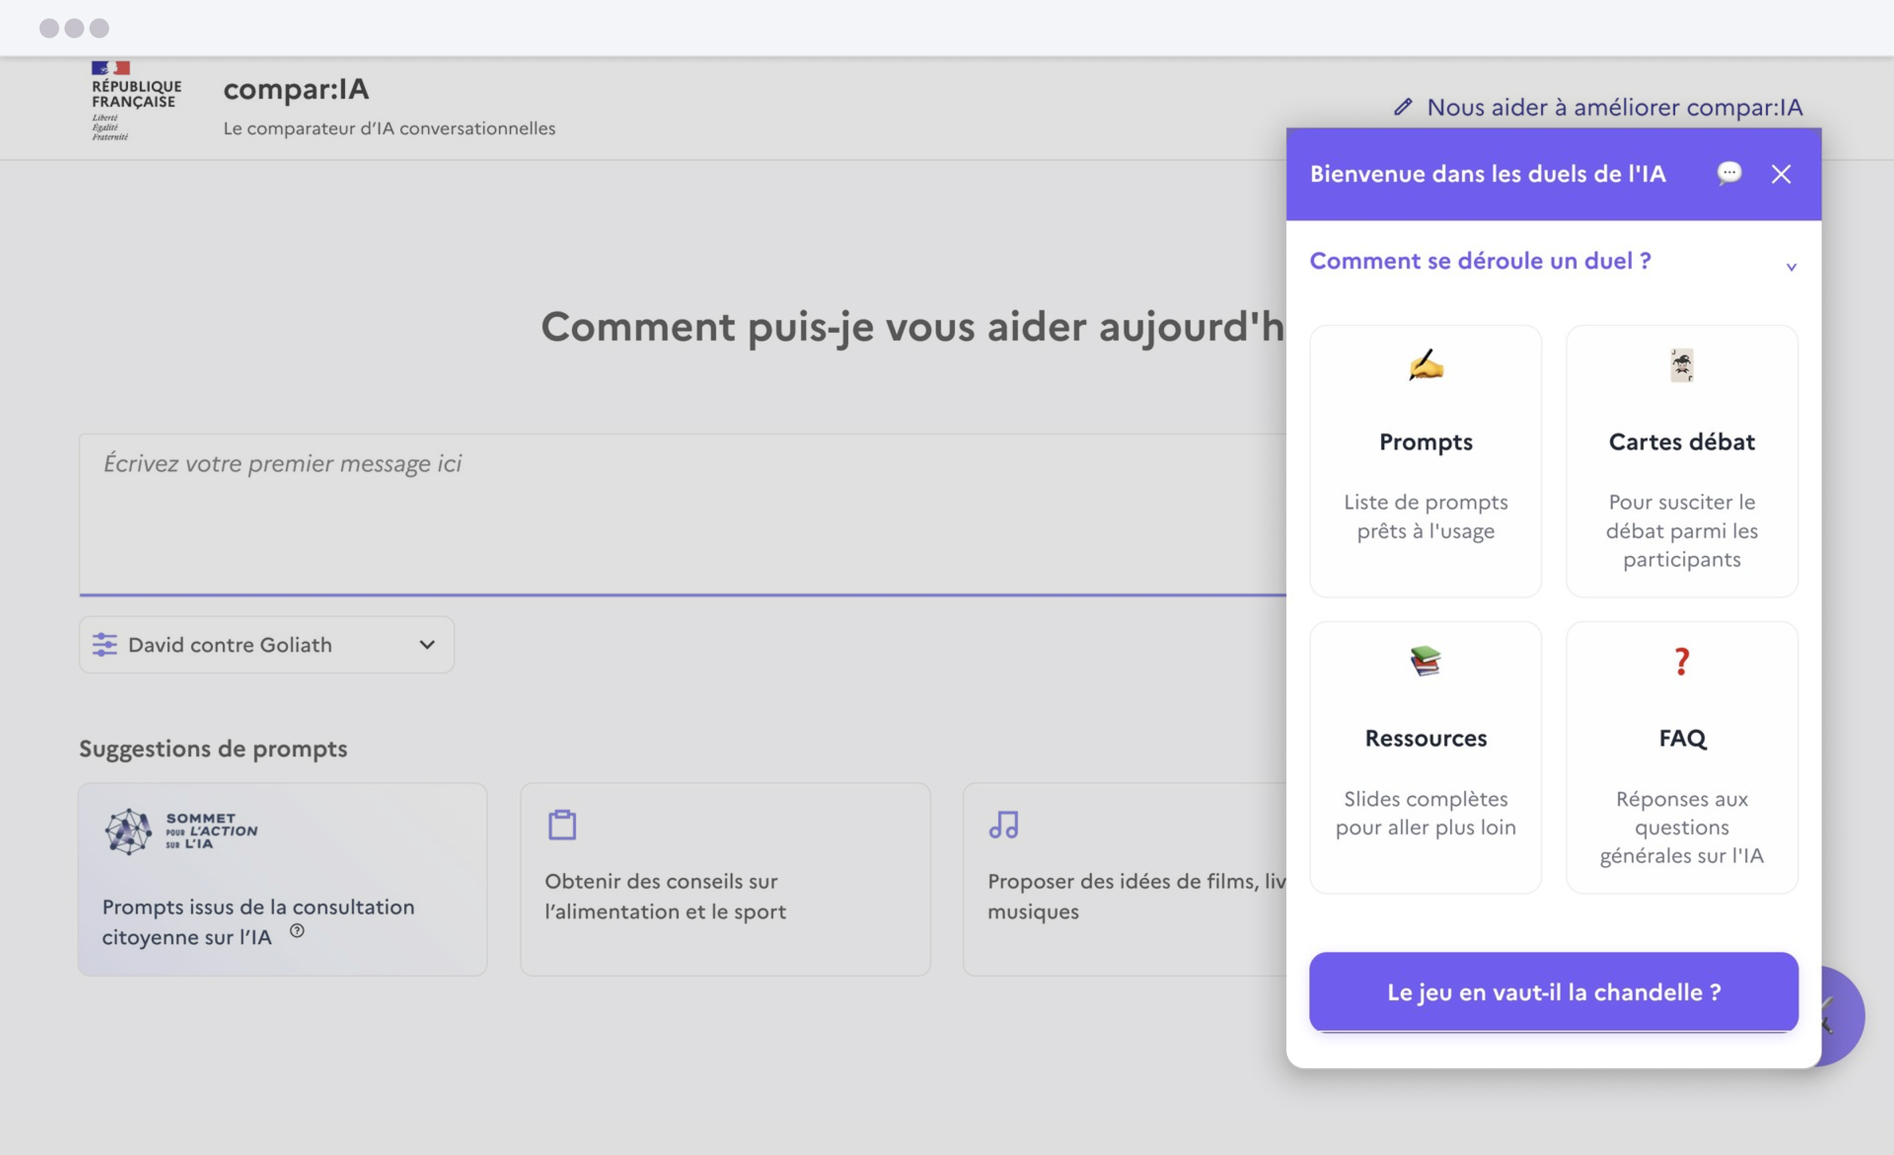This screenshot has height=1155, width=1894.
Task: Open the 'Nous aider à améliorer compar:IA' link
Action: tap(1614, 108)
